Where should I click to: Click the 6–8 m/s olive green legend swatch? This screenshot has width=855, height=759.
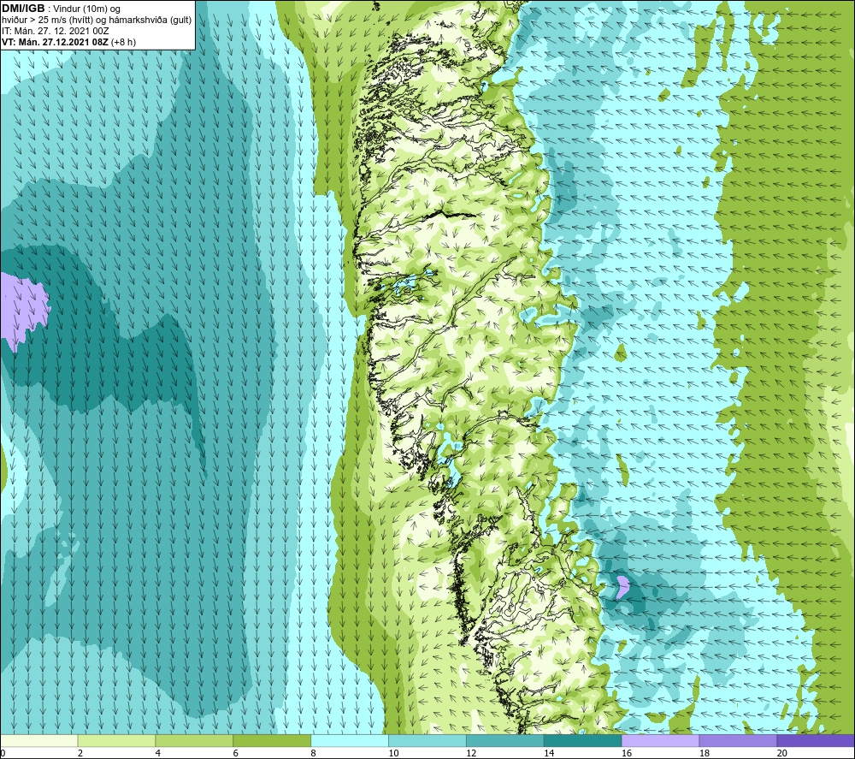272,740
